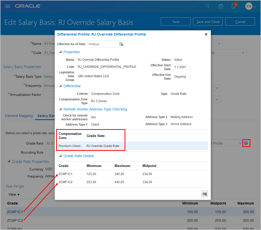The height and width of the screenshot is (230, 261).
Task: Open the search magnifier icon
Action: pyautogui.click(x=208, y=6)
